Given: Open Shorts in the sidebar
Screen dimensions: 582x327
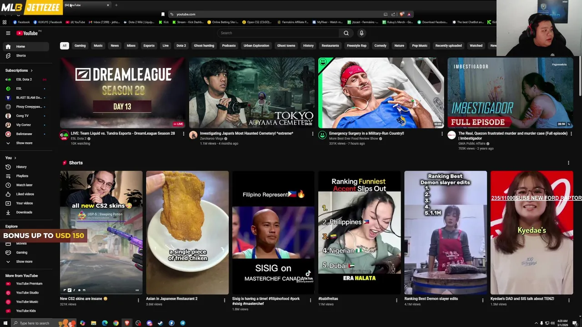Looking at the screenshot, I should click(x=25, y=55).
